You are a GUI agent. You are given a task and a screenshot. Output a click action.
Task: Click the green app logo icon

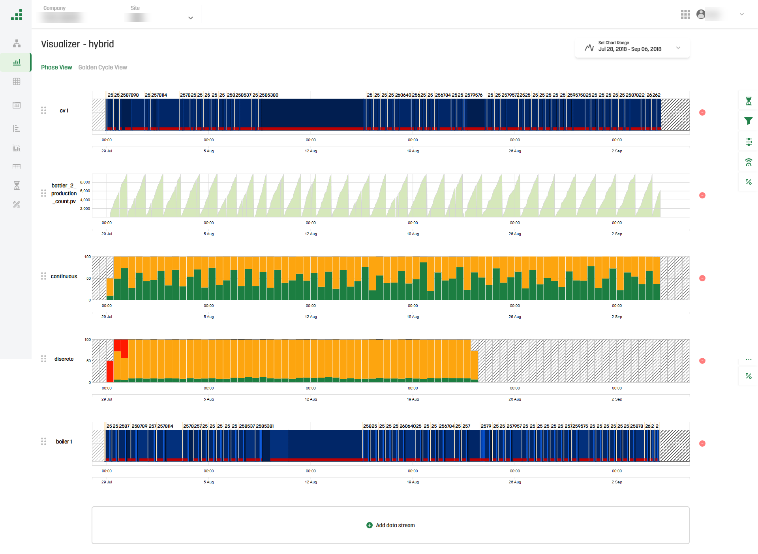tap(17, 15)
